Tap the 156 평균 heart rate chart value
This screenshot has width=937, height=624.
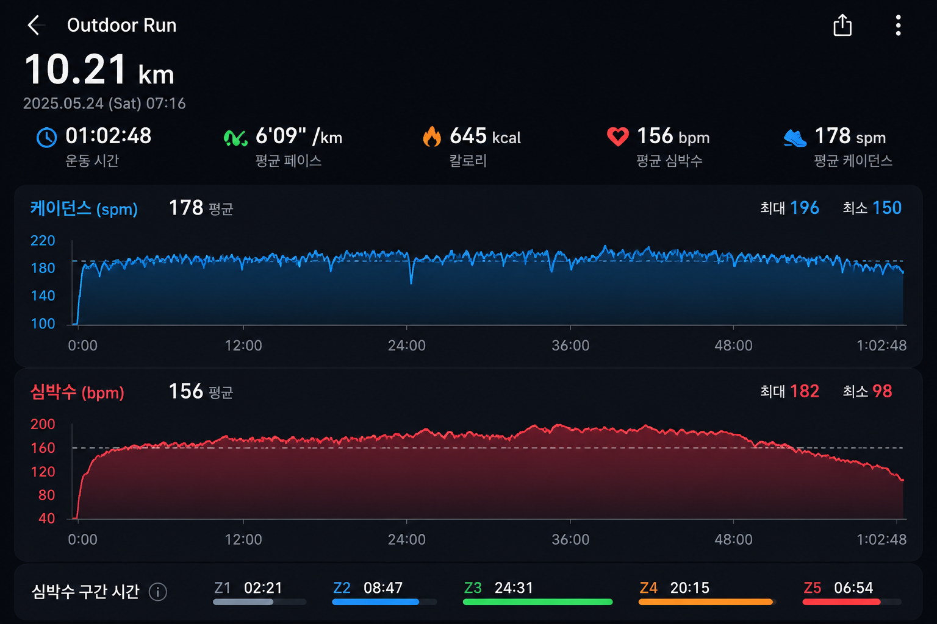click(201, 391)
